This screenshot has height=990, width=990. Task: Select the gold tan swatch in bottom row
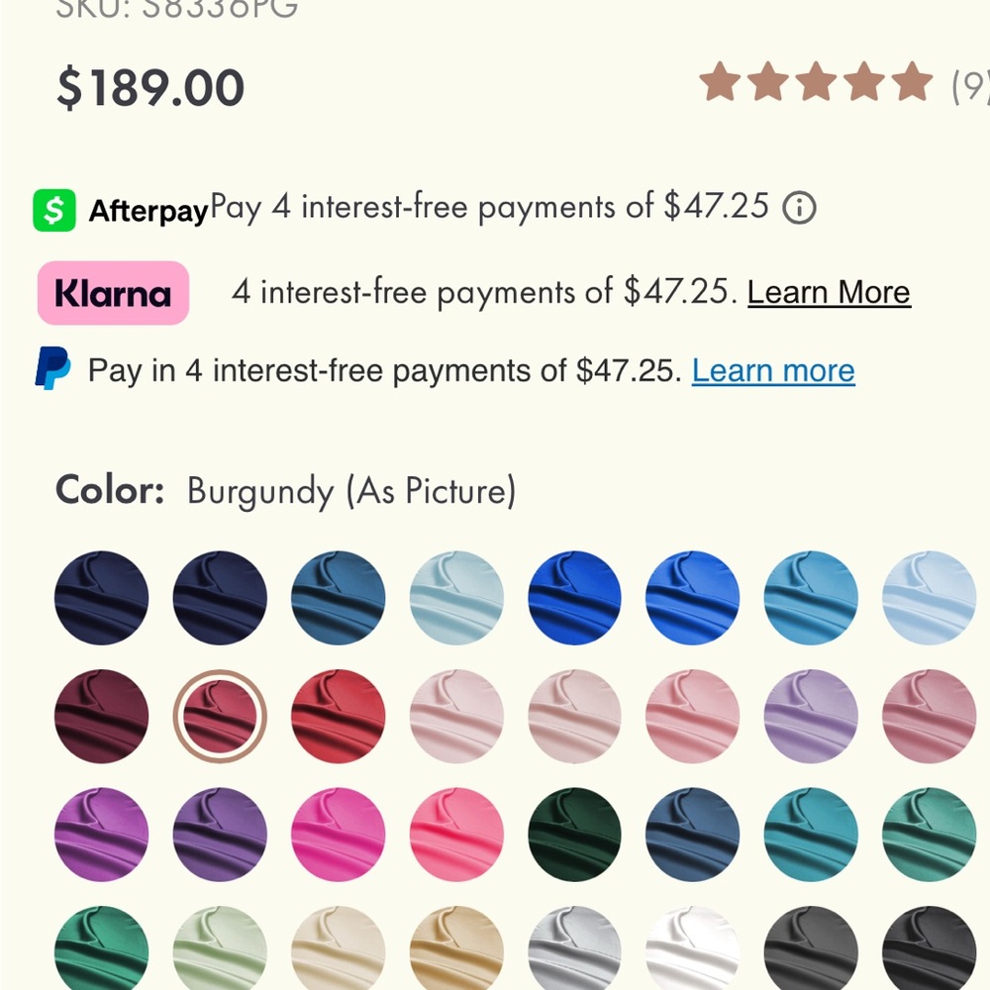pyautogui.click(x=456, y=948)
